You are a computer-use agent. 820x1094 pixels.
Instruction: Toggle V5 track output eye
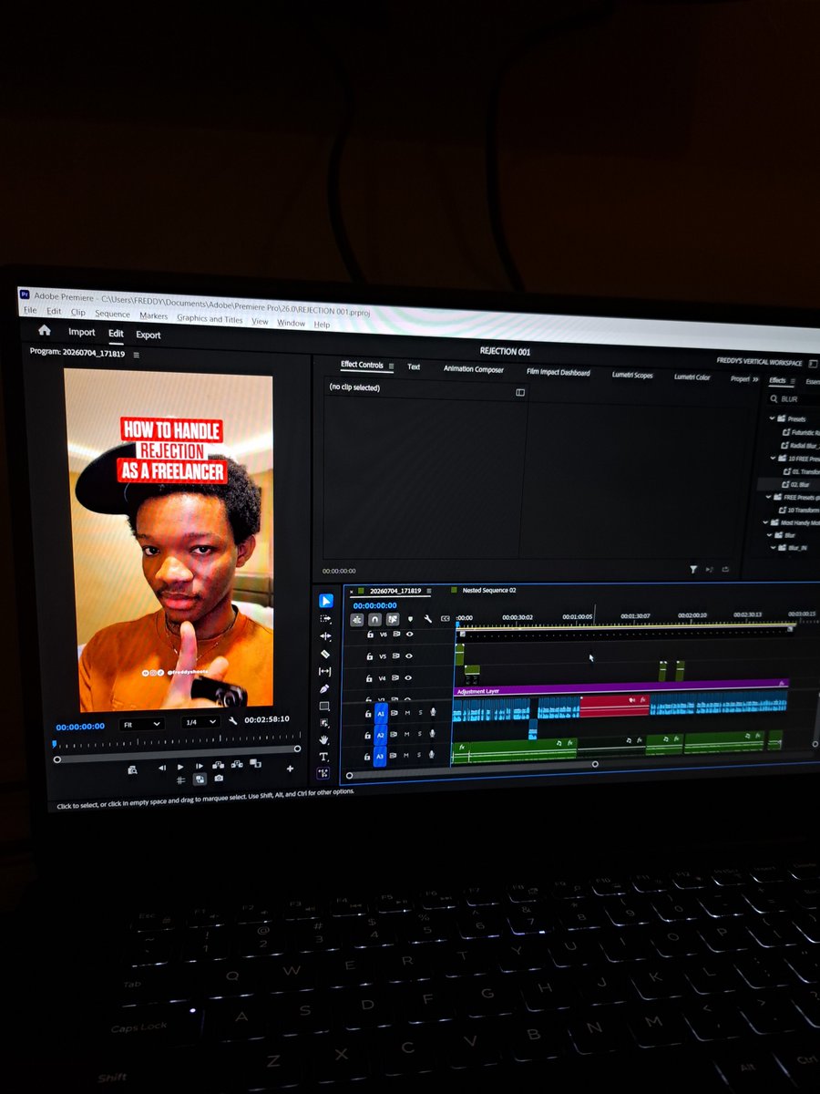[409, 655]
